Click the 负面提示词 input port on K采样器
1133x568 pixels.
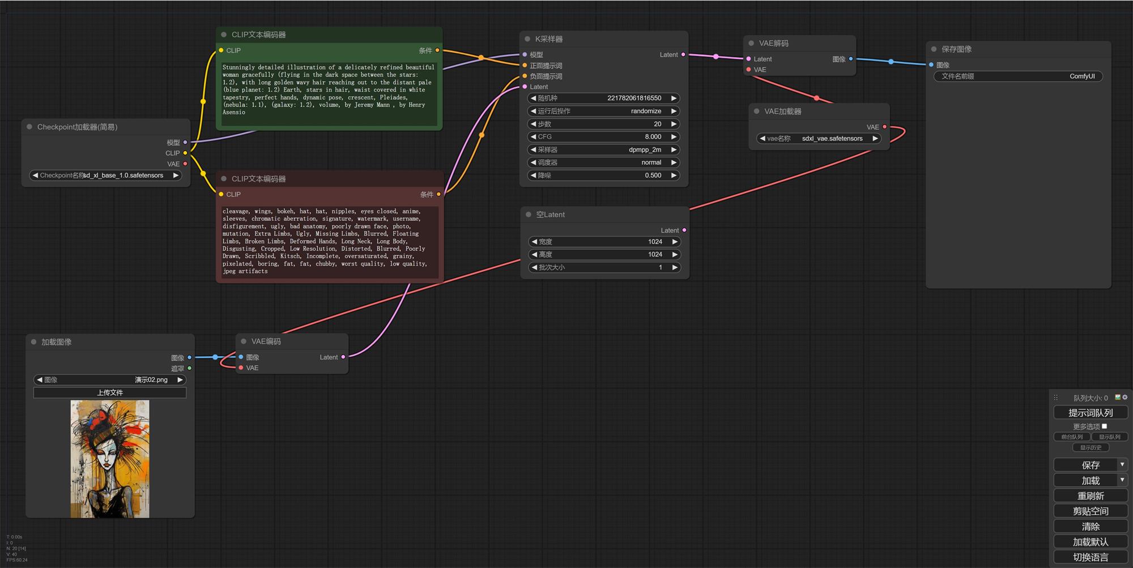pyautogui.click(x=525, y=76)
